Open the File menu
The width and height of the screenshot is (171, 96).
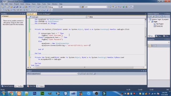click(2, 4)
